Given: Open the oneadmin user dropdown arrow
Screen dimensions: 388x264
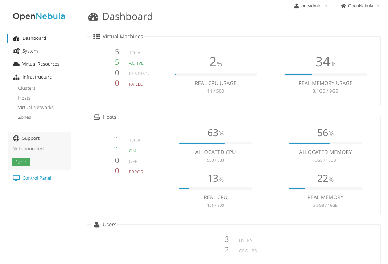Looking at the screenshot, I should click(326, 6).
